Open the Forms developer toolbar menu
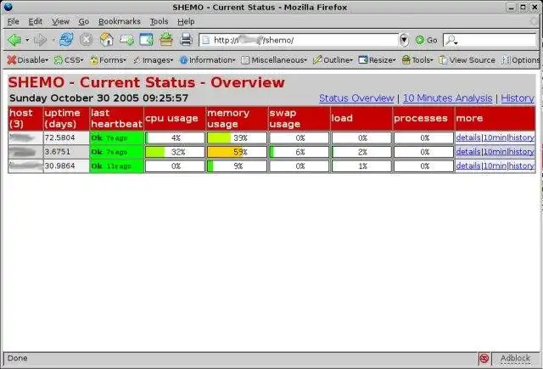This screenshot has height=369, width=543. click(108, 60)
